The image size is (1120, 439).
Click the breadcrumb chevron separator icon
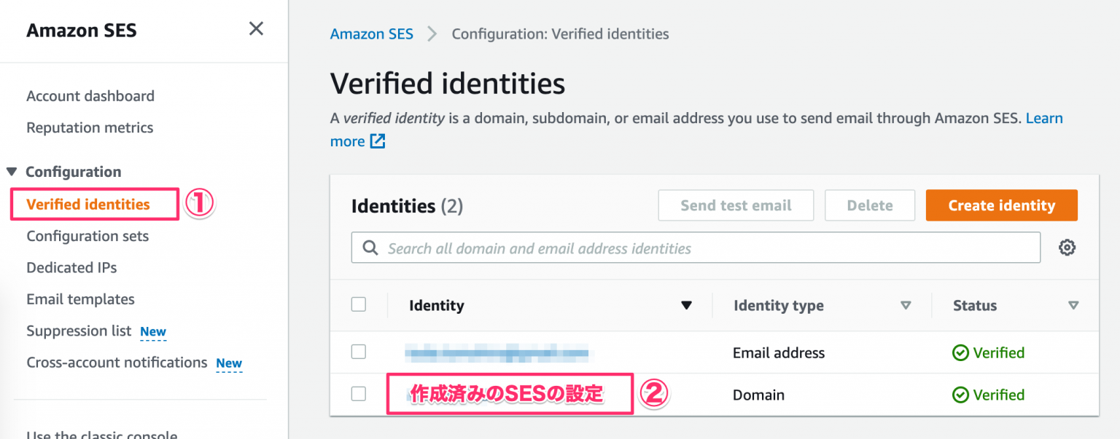pyautogui.click(x=432, y=34)
